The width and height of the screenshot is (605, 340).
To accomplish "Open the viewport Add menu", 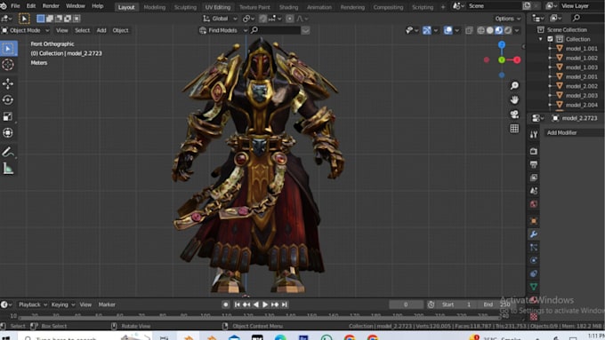I will click(x=101, y=30).
